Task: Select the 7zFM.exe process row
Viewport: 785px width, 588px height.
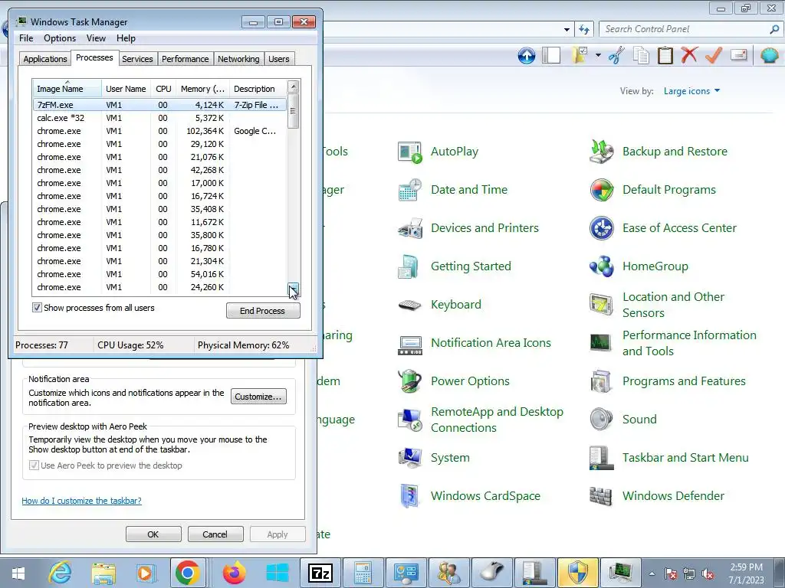Action: [159, 105]
